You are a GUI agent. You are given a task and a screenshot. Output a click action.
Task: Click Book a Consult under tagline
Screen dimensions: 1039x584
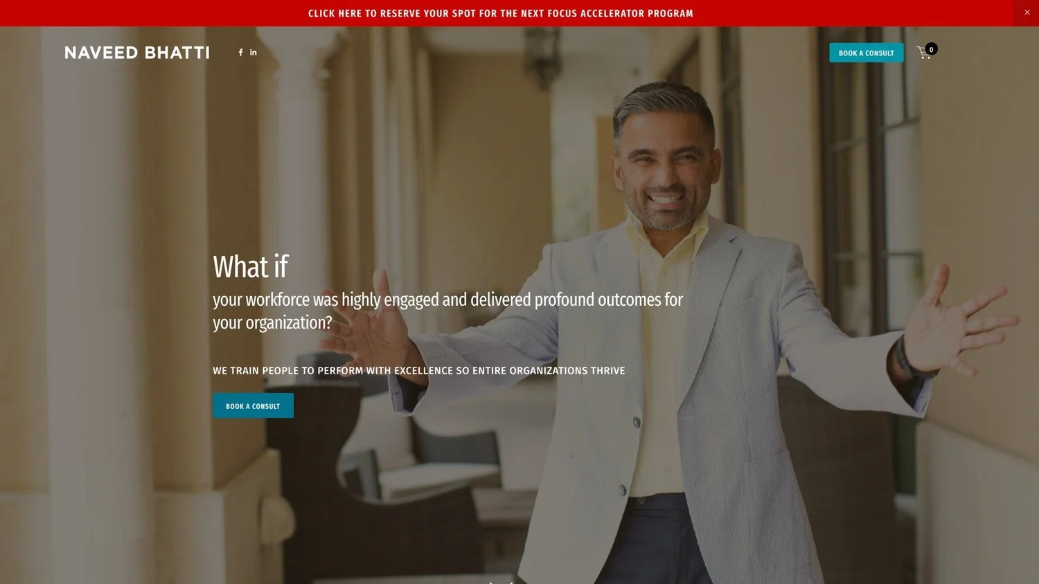click(253, 405)
